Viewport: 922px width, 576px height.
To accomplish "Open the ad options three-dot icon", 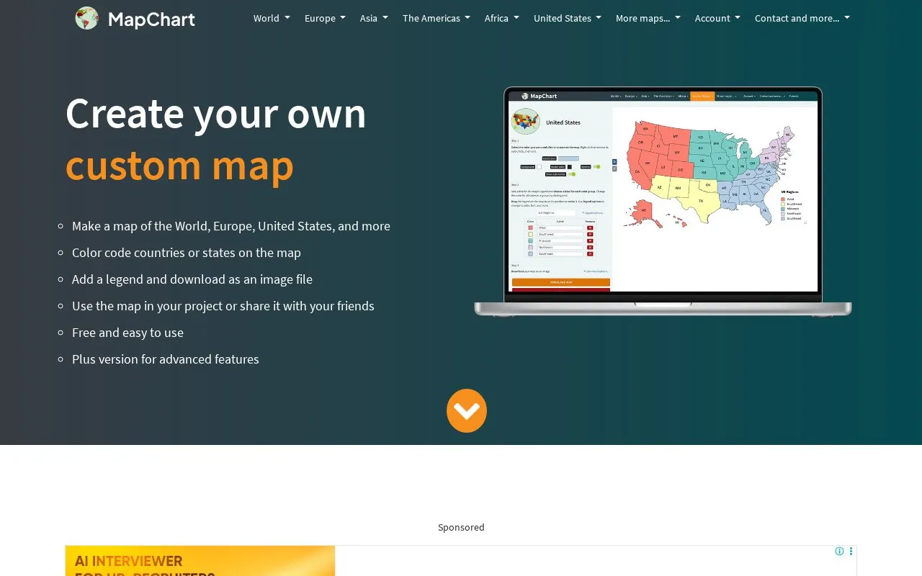I will [x=851, y=552].
